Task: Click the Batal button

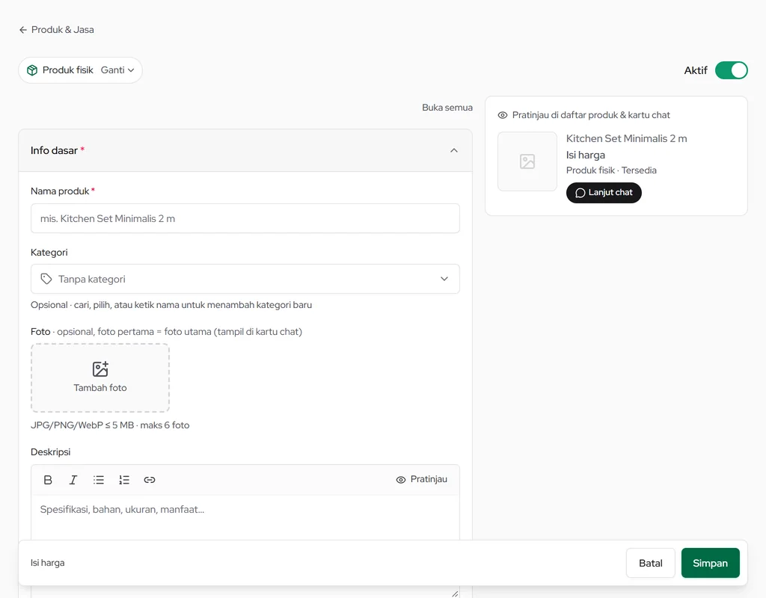Action: (651, 563)
